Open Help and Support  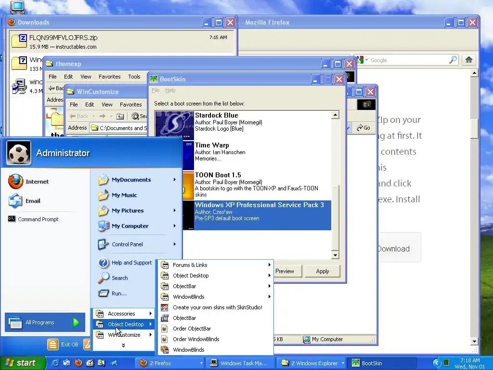pos(125,263)
